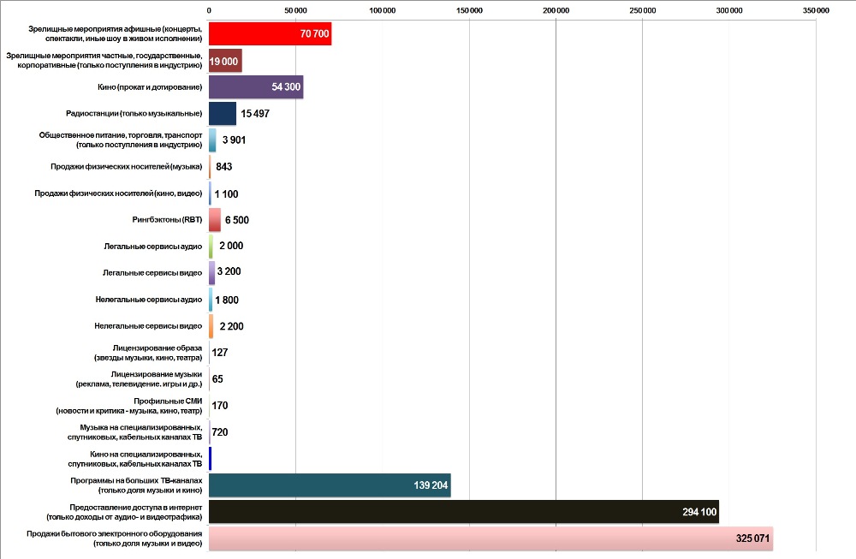Select the axis tick value 50 000
This screenshot has height=559, width=856.
[x=295, y=10]
